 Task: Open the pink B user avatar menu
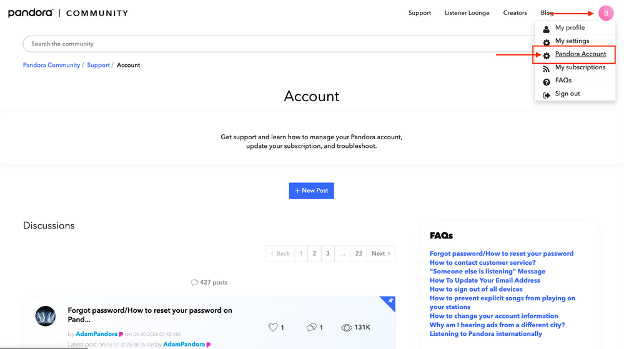[606, 13]
